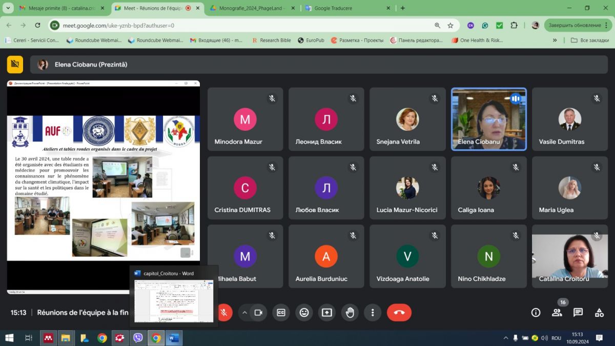The width and height of the screenshot is (615, 346).
Task: Open the in-call chat panel
Action: [x=578, y=312]
